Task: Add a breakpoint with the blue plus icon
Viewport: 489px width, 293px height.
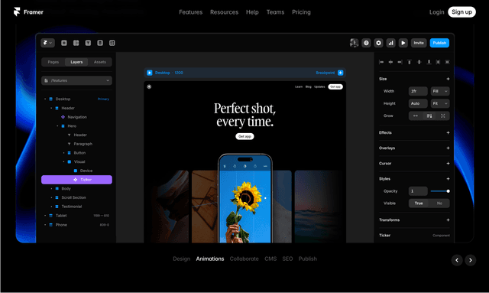Action: click(341, 73)
